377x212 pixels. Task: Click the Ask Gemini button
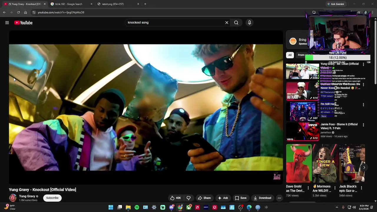coord(335,4)
